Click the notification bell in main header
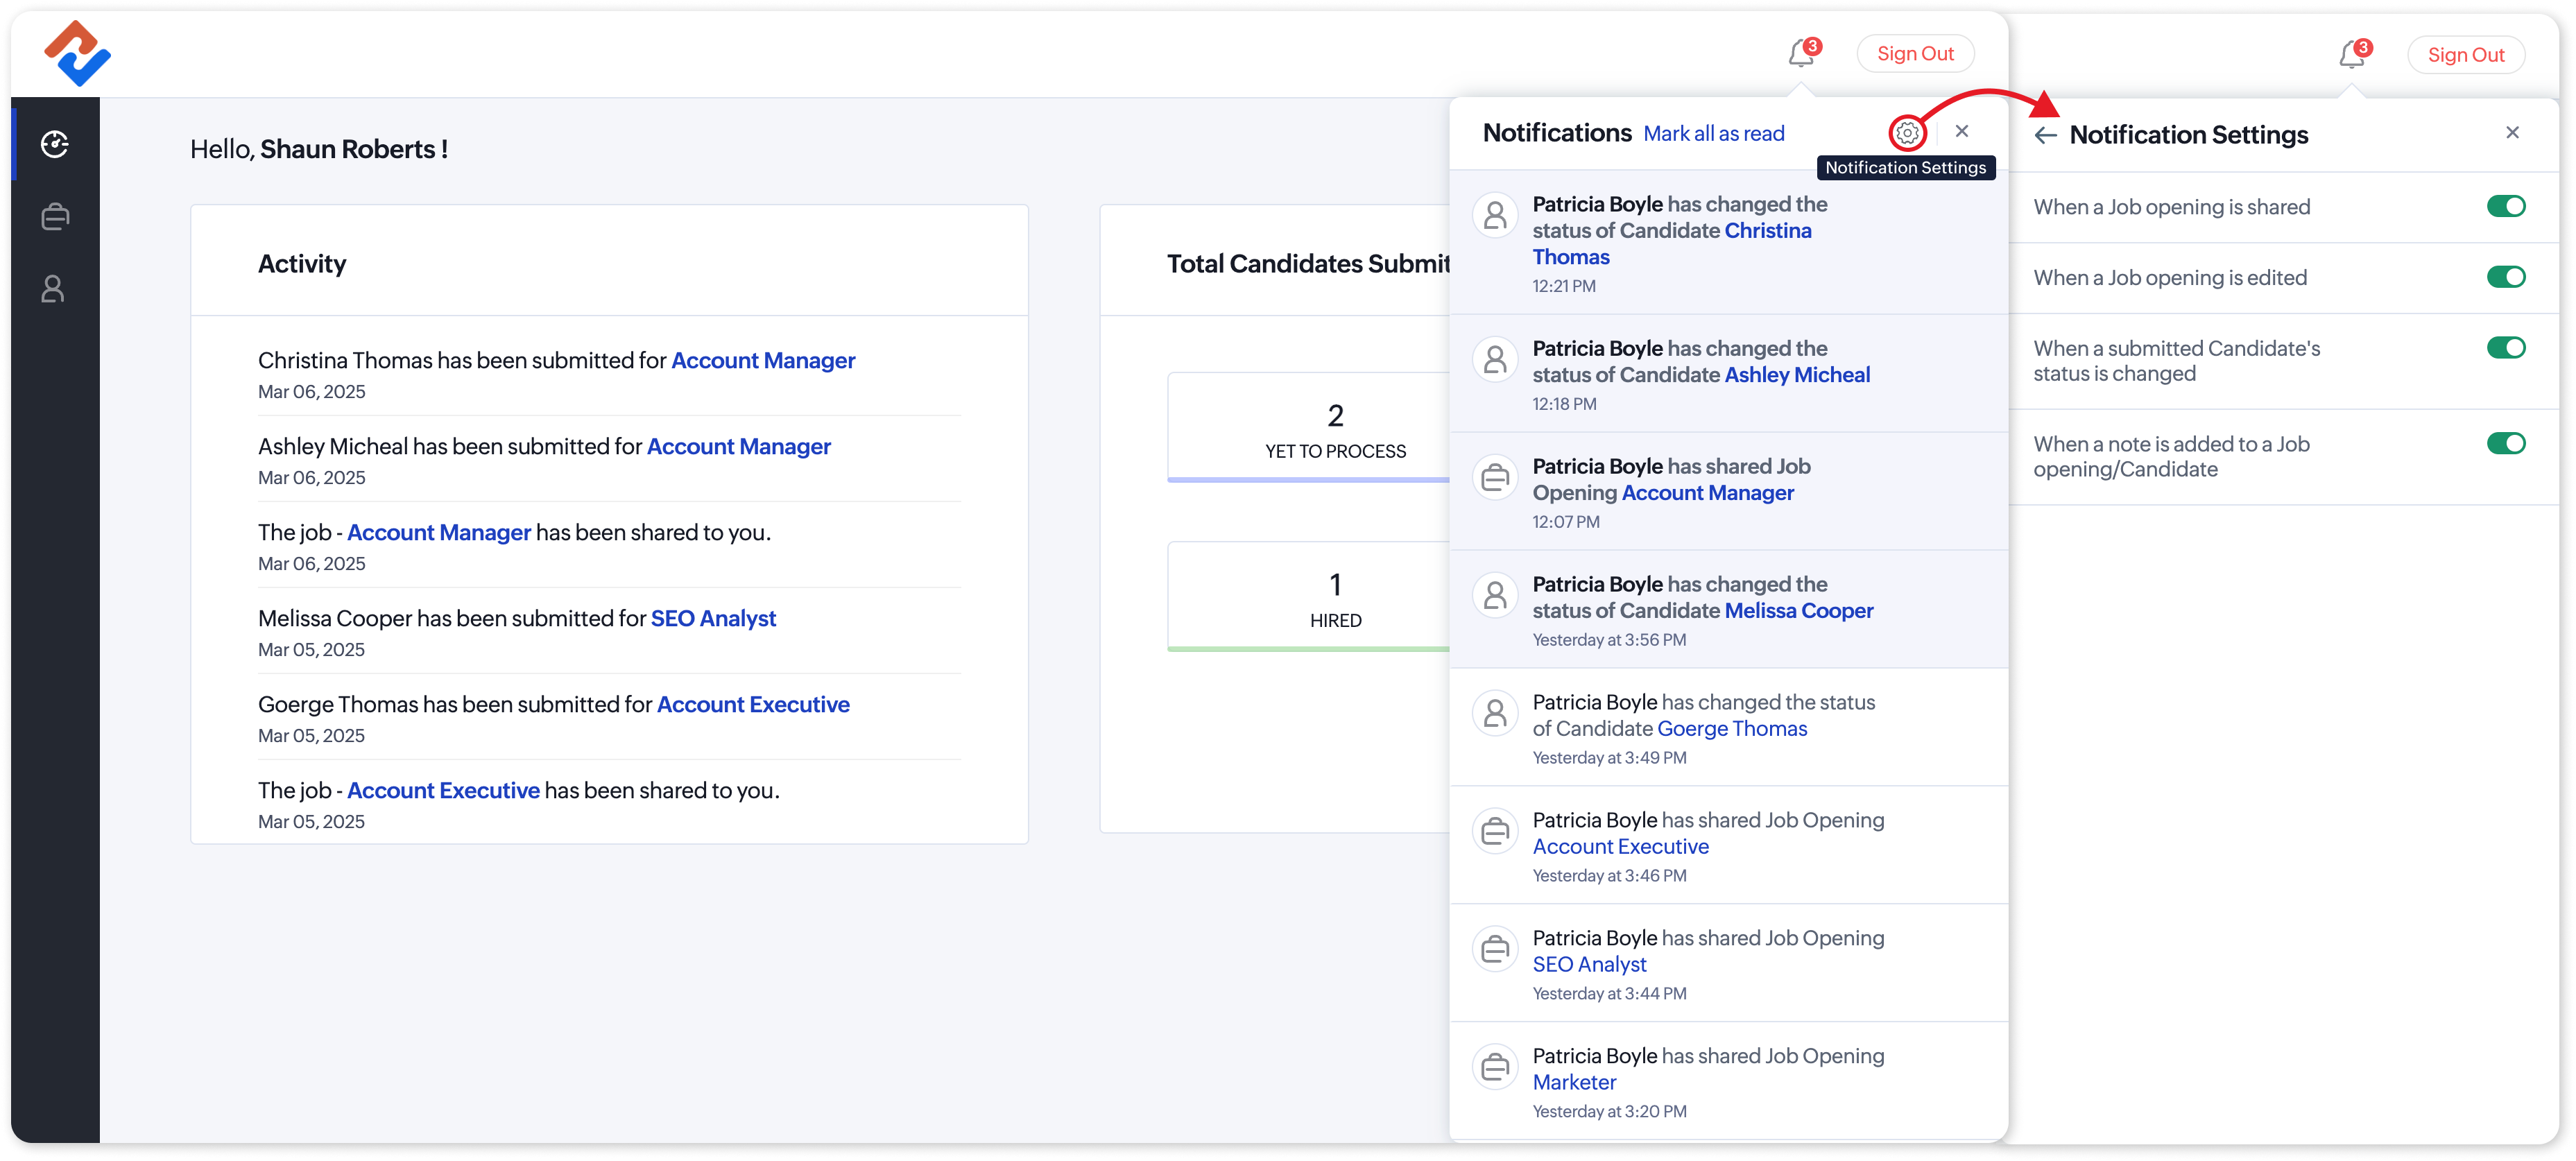This screenshot has height=1161, width=2576. 1801,54
